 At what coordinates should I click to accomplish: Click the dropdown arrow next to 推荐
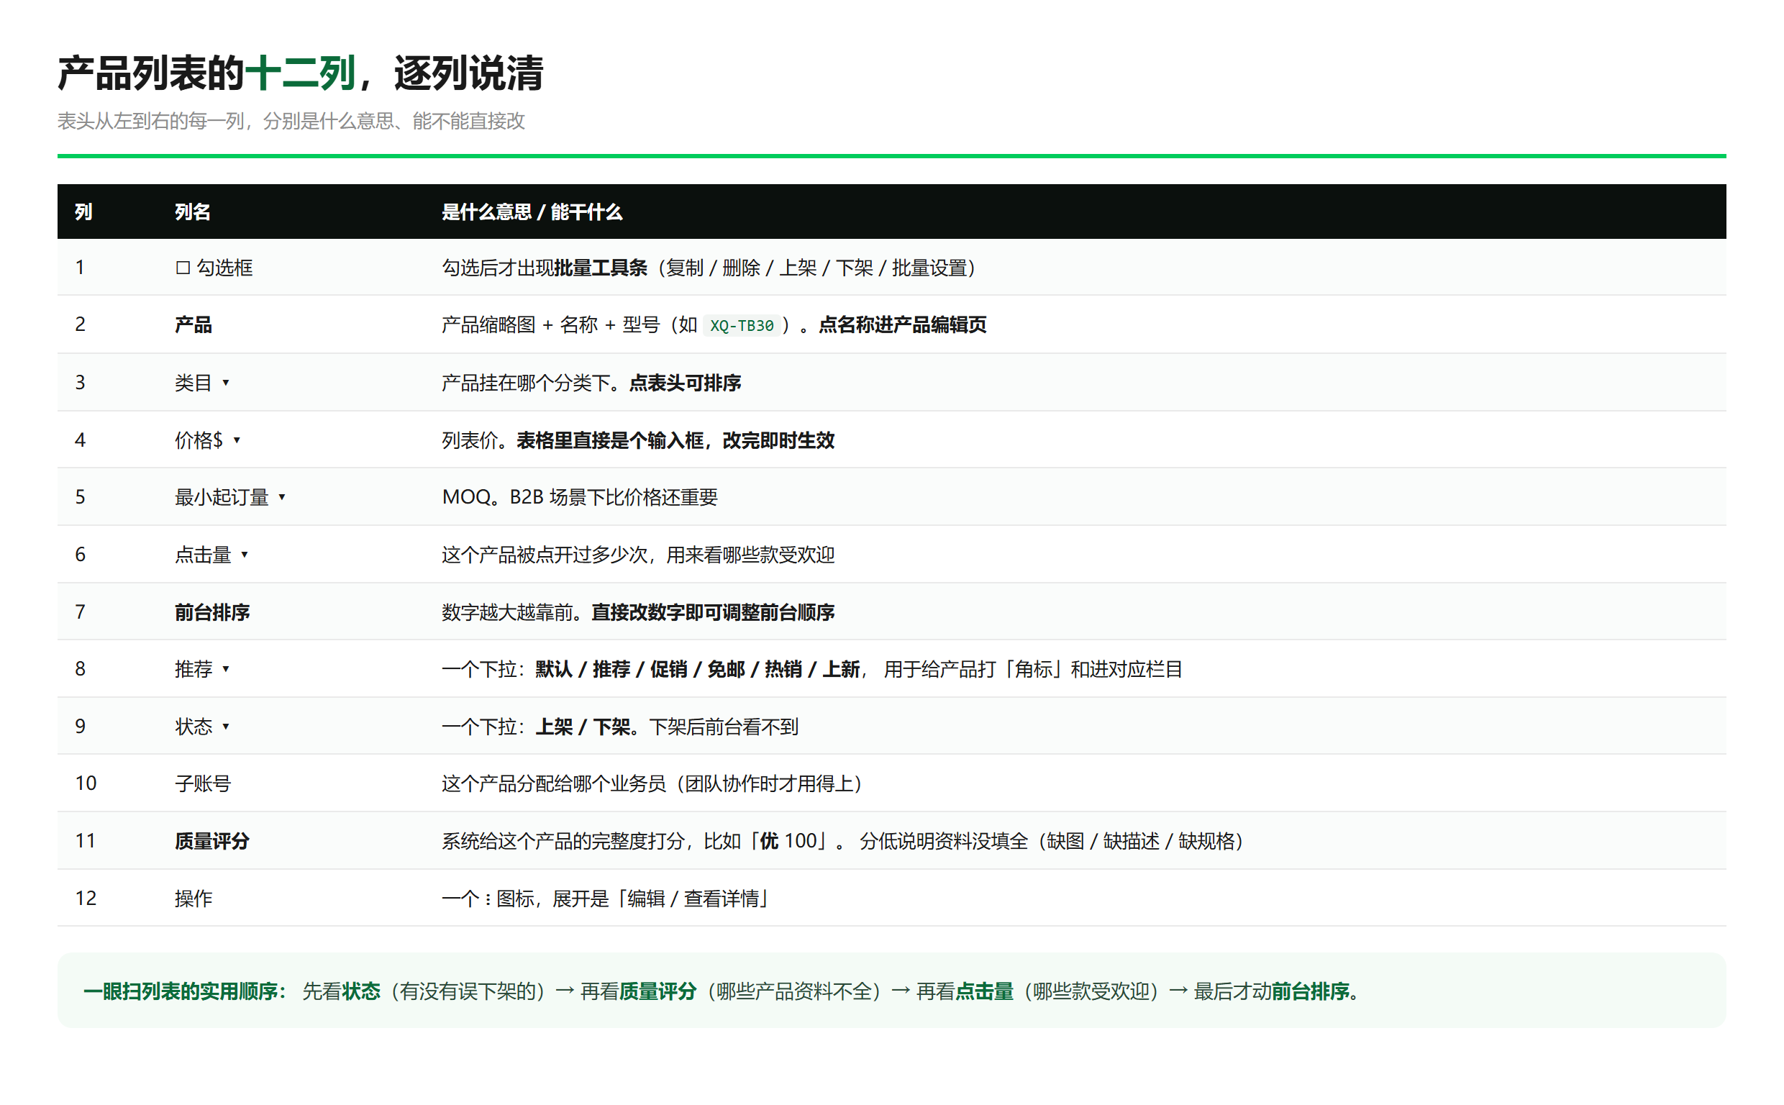226,669
